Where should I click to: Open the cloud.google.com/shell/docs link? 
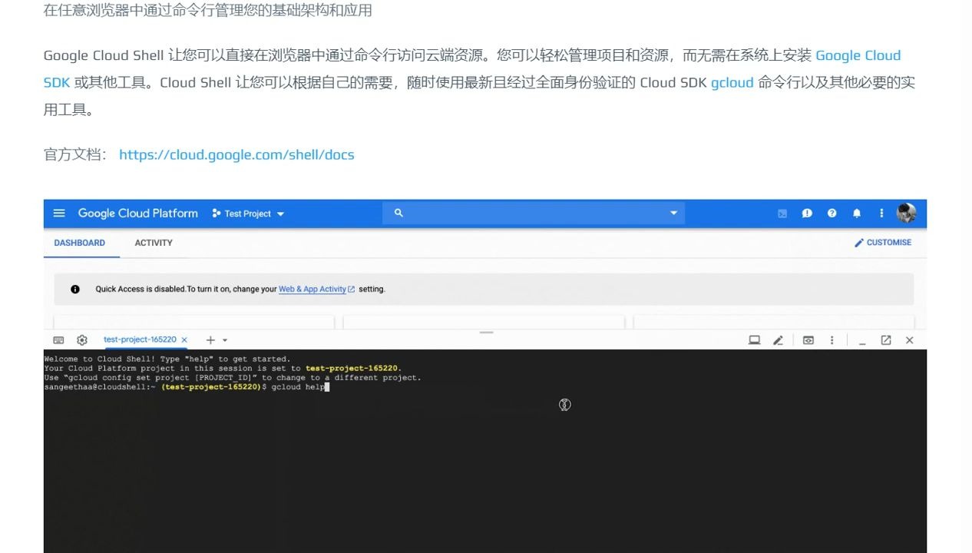coord(236,154)
